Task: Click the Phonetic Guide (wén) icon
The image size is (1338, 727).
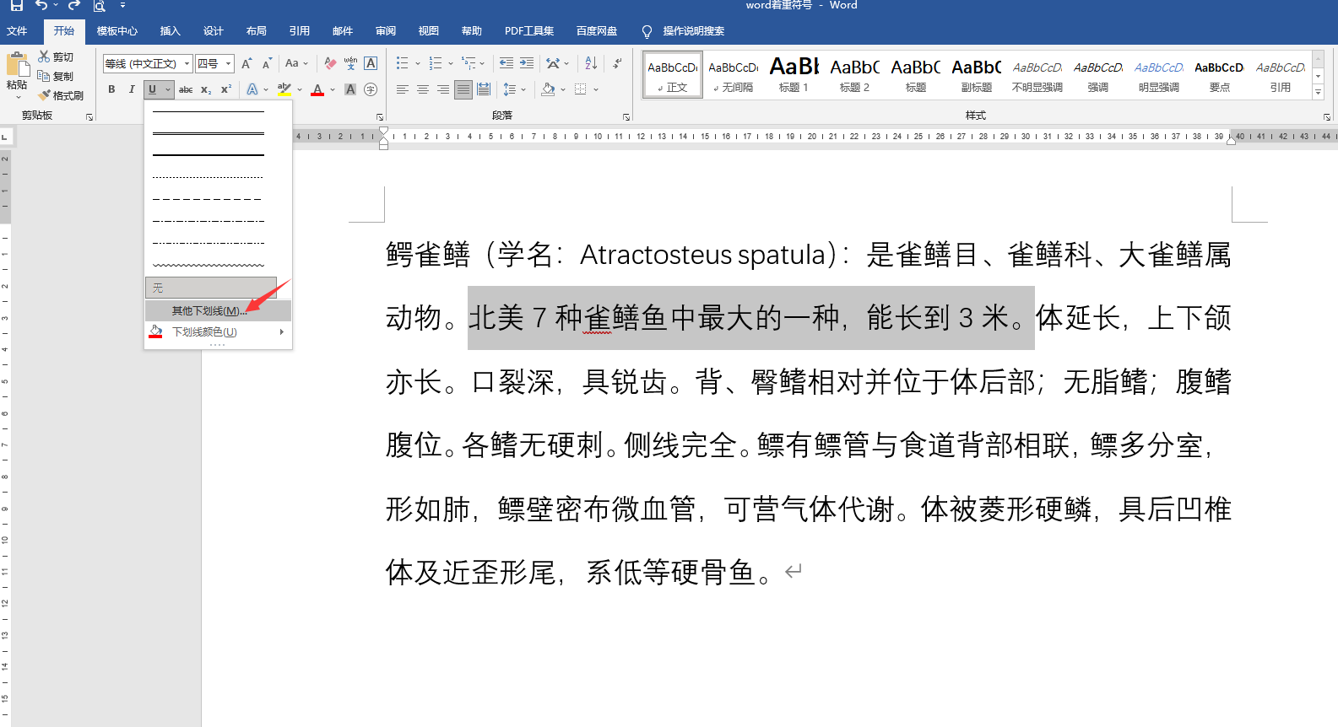Action: tap(350, 63)
